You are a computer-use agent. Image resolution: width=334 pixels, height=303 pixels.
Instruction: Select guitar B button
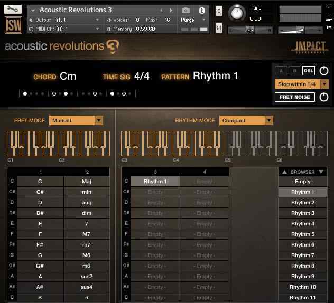click(294, 71)
